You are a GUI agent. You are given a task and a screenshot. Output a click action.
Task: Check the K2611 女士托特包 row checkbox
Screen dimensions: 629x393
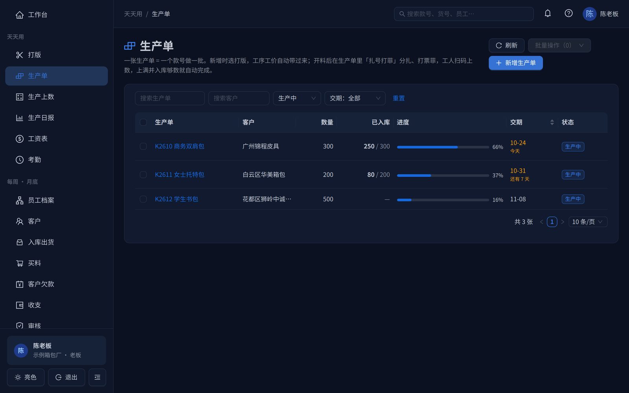(143, 174)
